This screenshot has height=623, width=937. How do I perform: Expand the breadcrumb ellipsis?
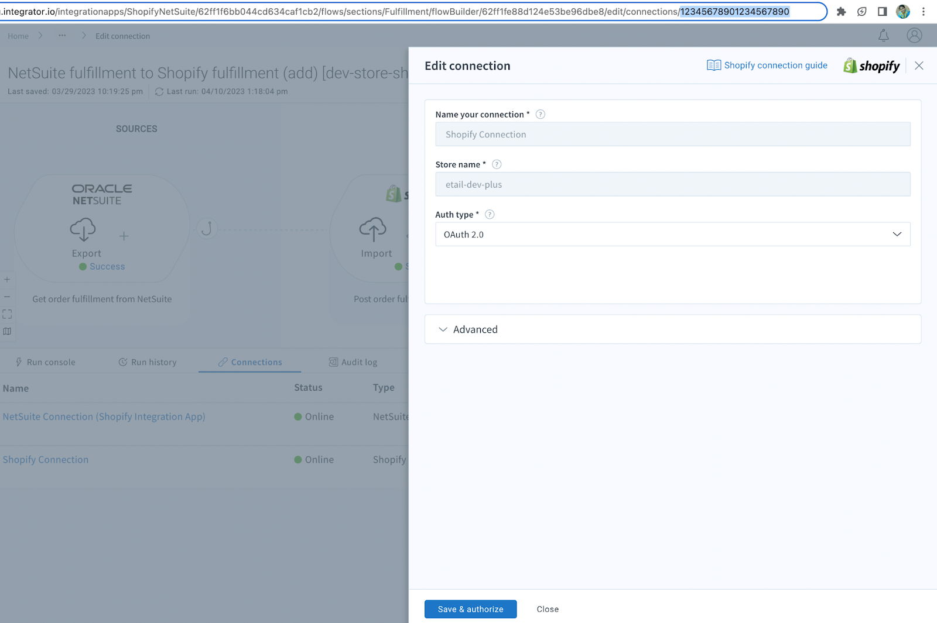click(62, 36)
